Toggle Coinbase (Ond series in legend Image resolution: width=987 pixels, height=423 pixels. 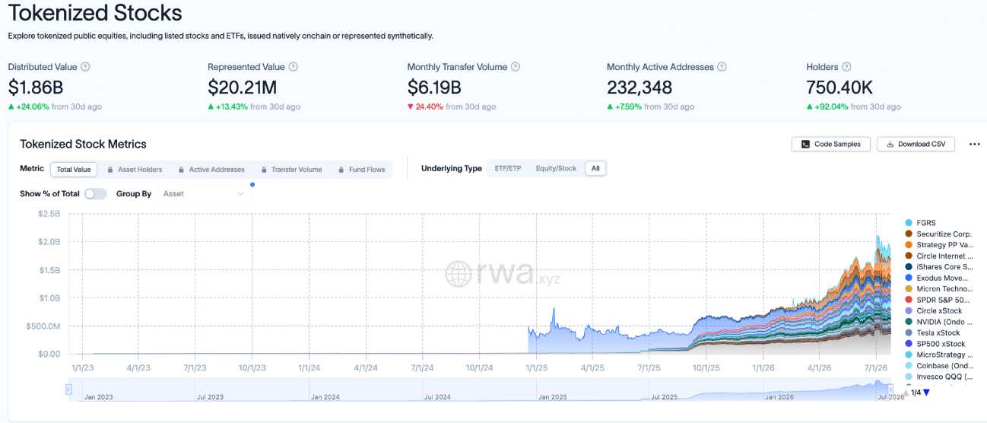point(939,366)
